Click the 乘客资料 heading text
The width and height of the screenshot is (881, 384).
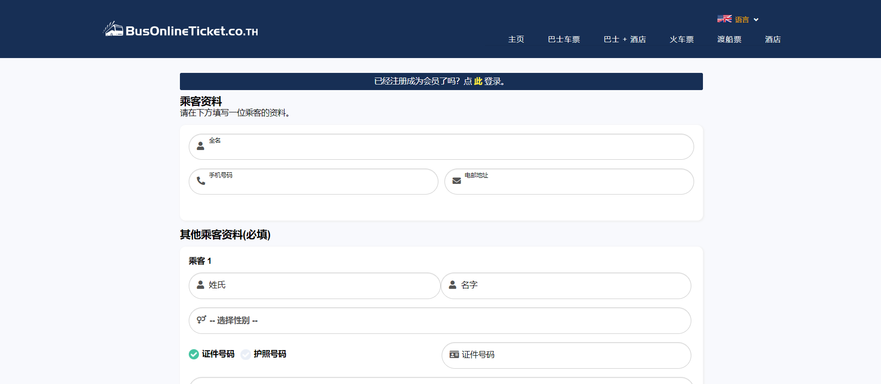pyautogui.click(x=201, y=101)
